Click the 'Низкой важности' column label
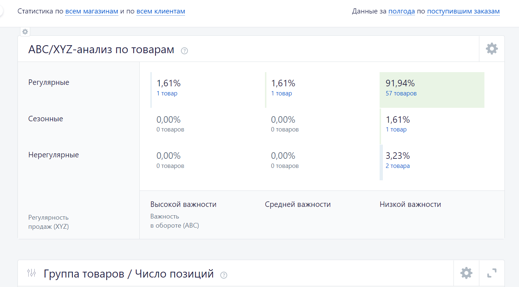The width and height of the screenshot is (519, 287). pyautogui.click(x=410, y=204)
